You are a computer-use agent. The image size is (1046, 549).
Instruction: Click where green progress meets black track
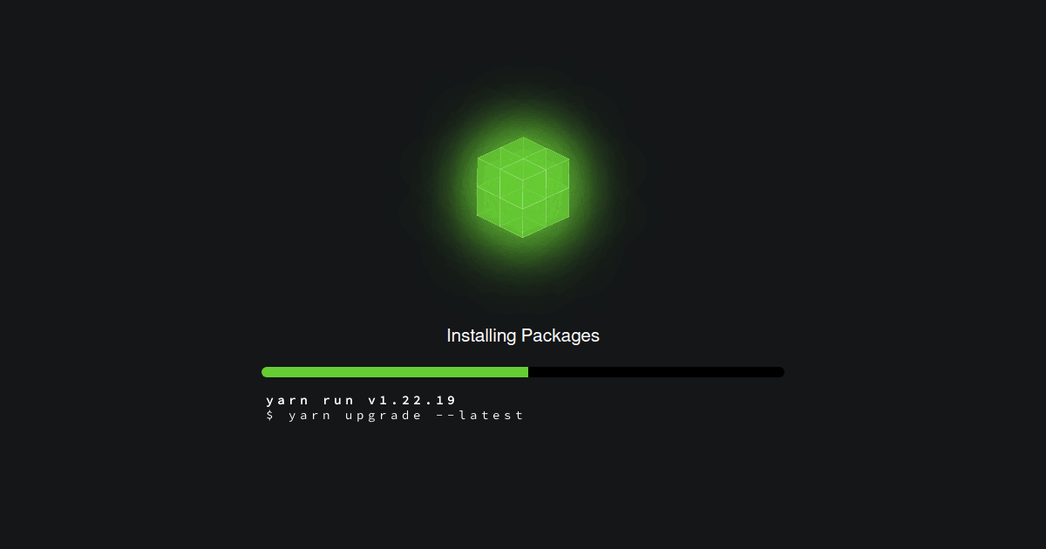coord(528,372)
